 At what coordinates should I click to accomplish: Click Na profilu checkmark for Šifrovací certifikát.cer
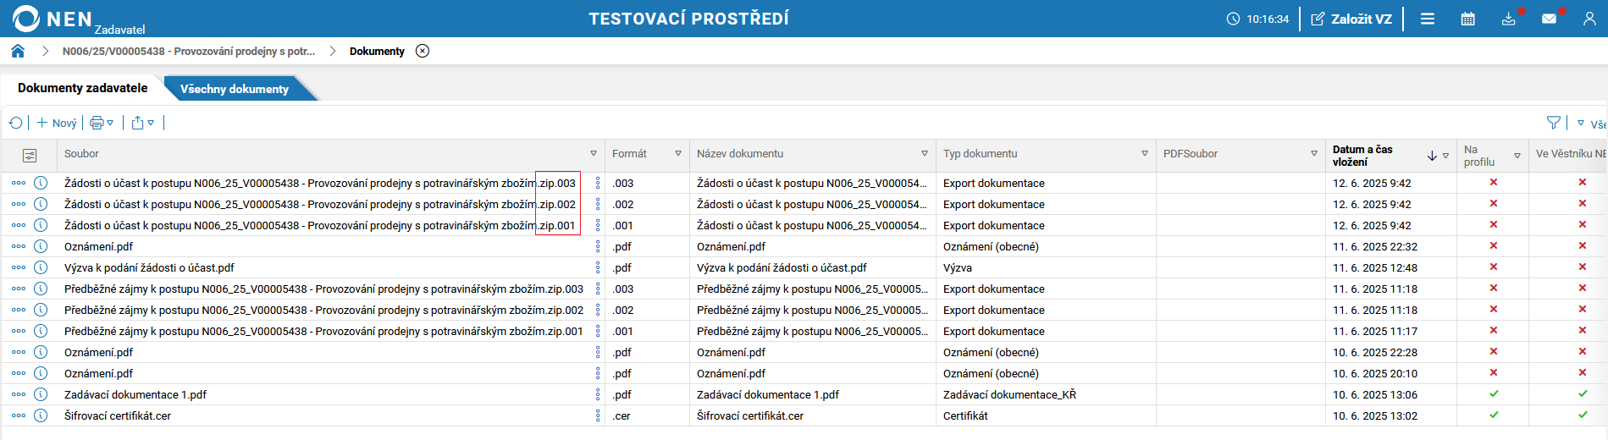coord(1494,415)
